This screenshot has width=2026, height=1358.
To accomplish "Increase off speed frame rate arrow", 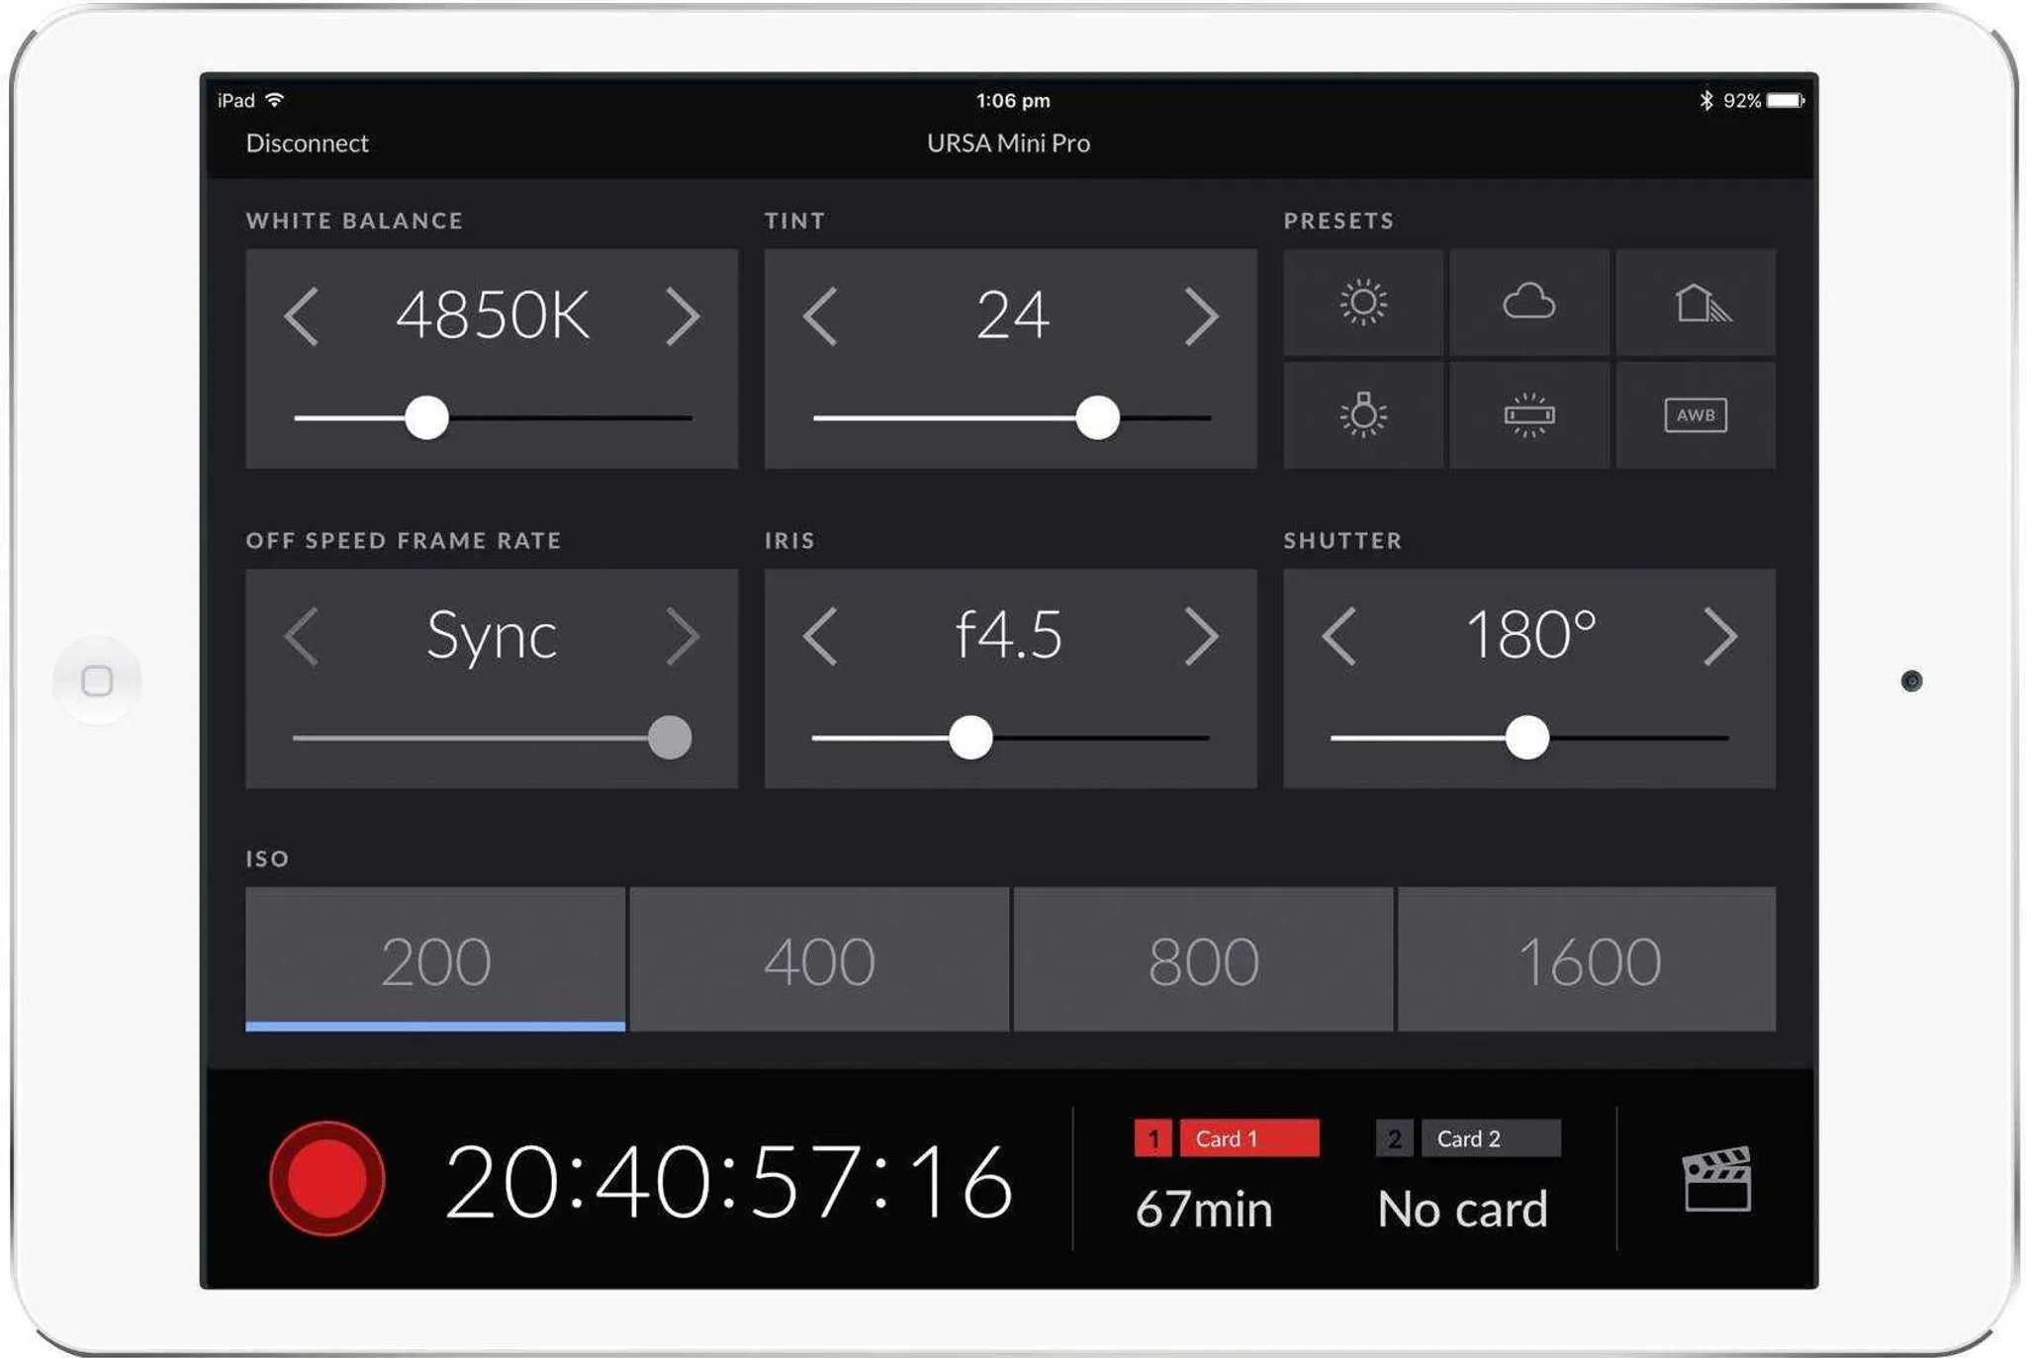I will (x=682, y=636).
